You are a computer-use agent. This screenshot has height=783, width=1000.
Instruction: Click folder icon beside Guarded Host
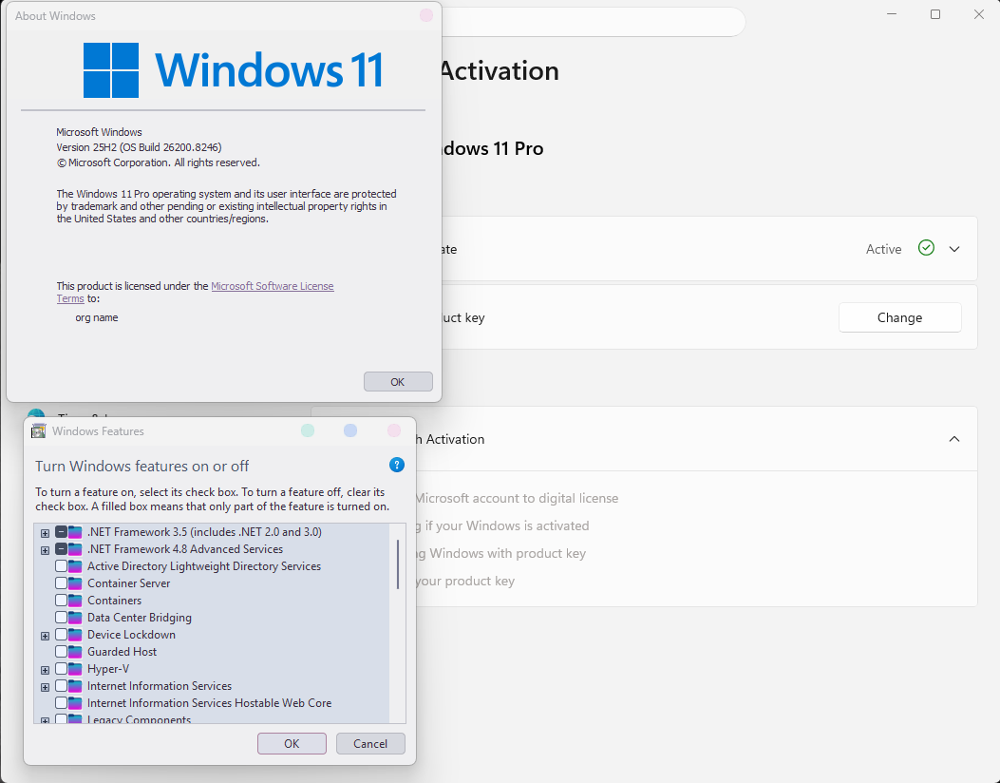(x=75, y=652)
